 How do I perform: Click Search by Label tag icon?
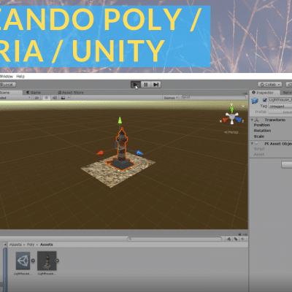pos(236,239)
